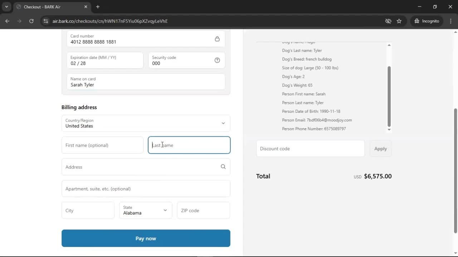Click the third-party cookies blocked eye icon
The width and height of the screenshot is (458, 257).
point(388,21)
